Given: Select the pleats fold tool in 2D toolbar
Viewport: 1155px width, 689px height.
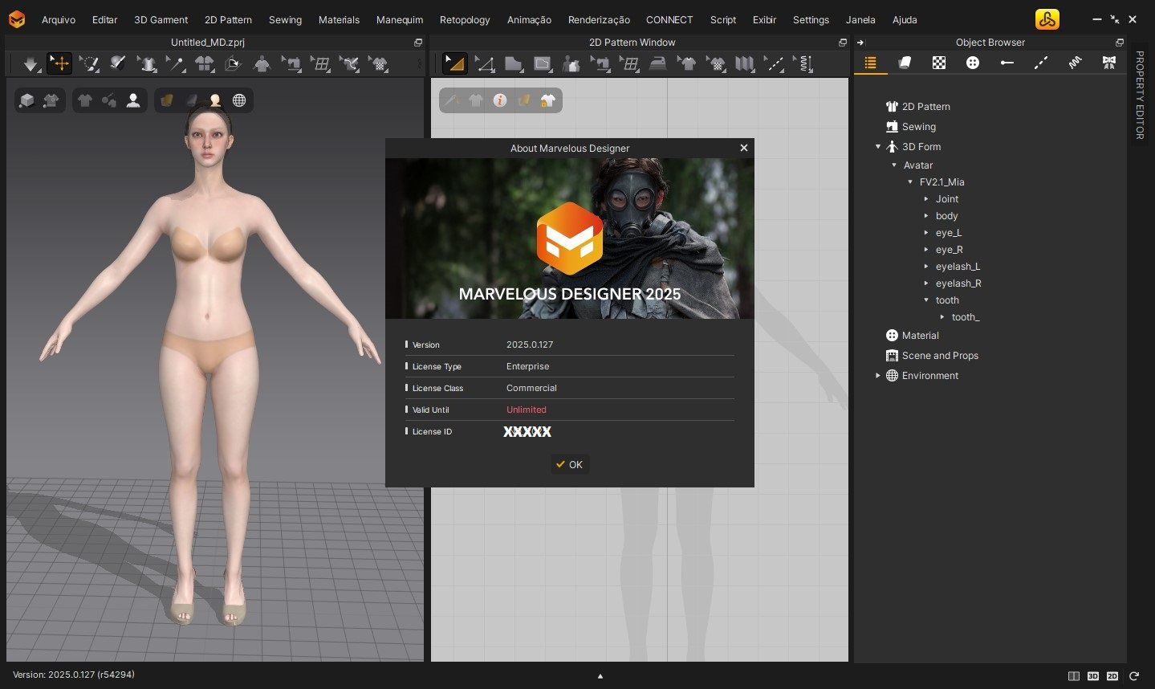Looking at the screenshot, I should click(745, 63).
